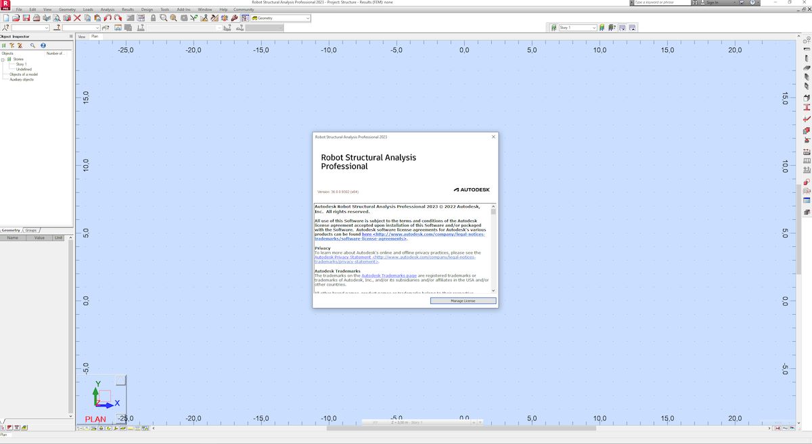812x444 pixels.
Task: Click the horizontal scrollbar of the plan view
Action: (461, 428)
